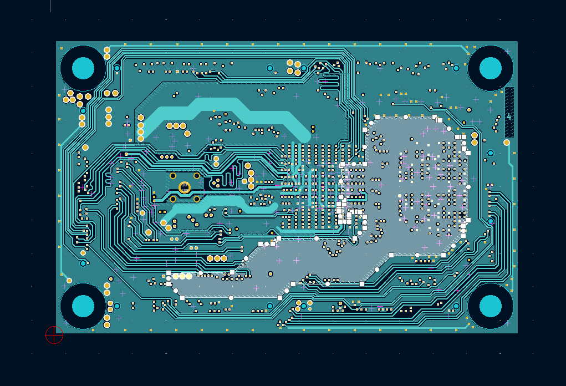Viewport: 566px width, 386px height.
Task: Select the large gold pad labeled 57
Action: click(185, 187)
